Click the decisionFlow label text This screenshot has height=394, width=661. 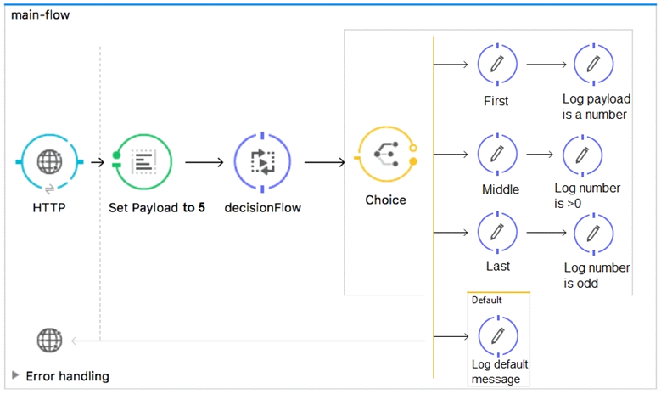click(263, 207)
